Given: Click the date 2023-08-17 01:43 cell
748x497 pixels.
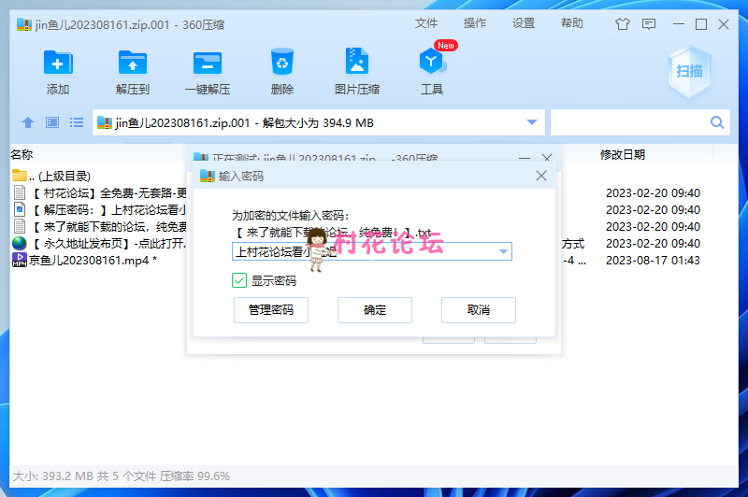Looking at the screenshot, I should click(653, 261).
